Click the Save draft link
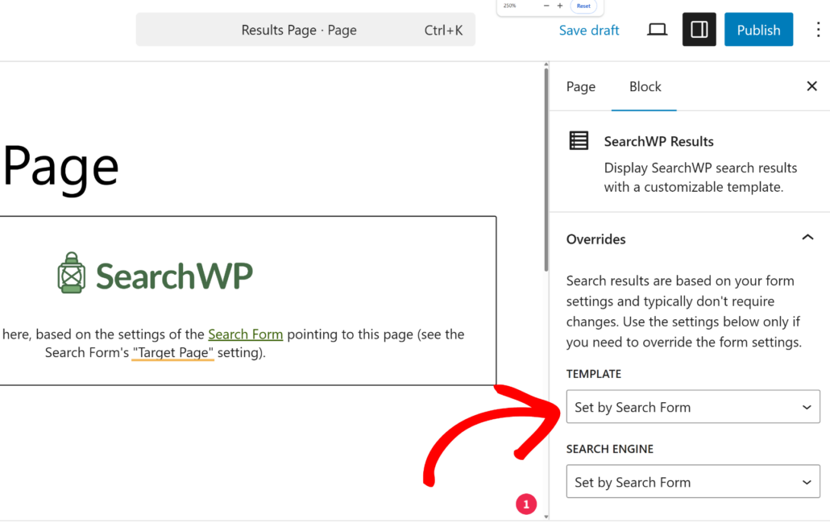830x523 pixels. [588, 30]
